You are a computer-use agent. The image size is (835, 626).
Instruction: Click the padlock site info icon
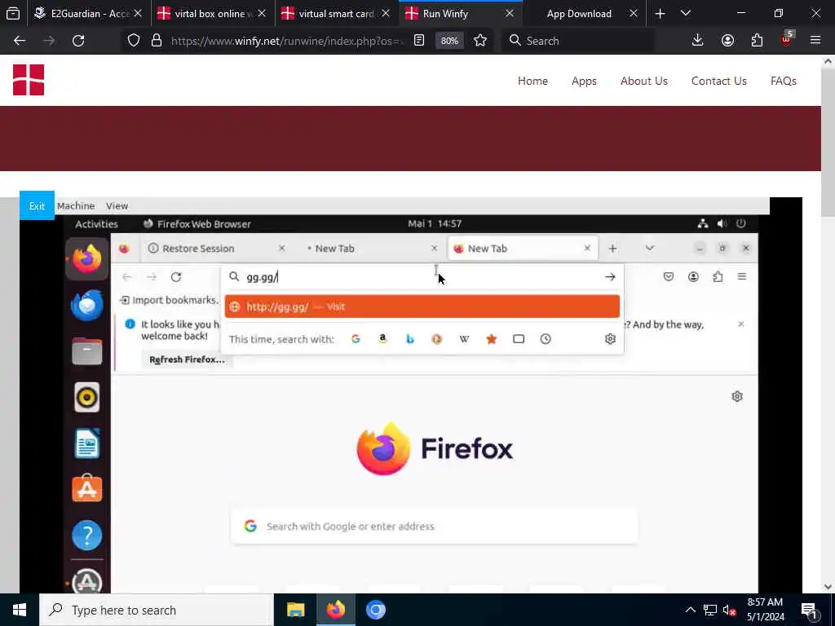tap(156, 41)
